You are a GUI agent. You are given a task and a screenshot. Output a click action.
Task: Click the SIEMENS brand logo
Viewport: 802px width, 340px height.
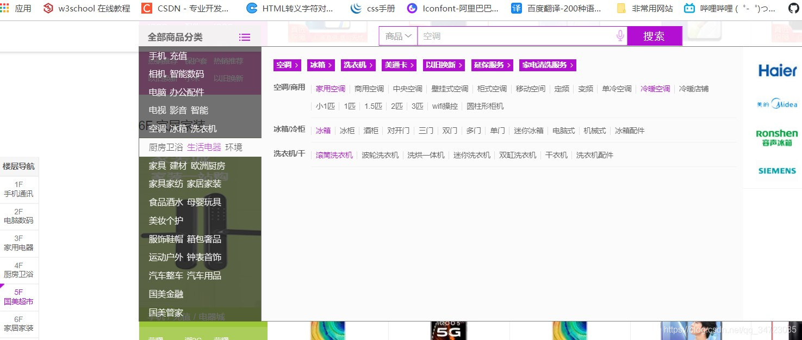[x=777, y=171]
